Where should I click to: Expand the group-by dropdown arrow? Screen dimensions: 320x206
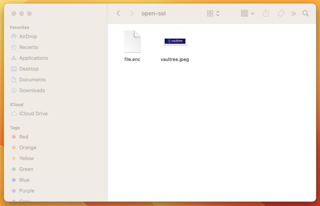[x=252, y=13]
